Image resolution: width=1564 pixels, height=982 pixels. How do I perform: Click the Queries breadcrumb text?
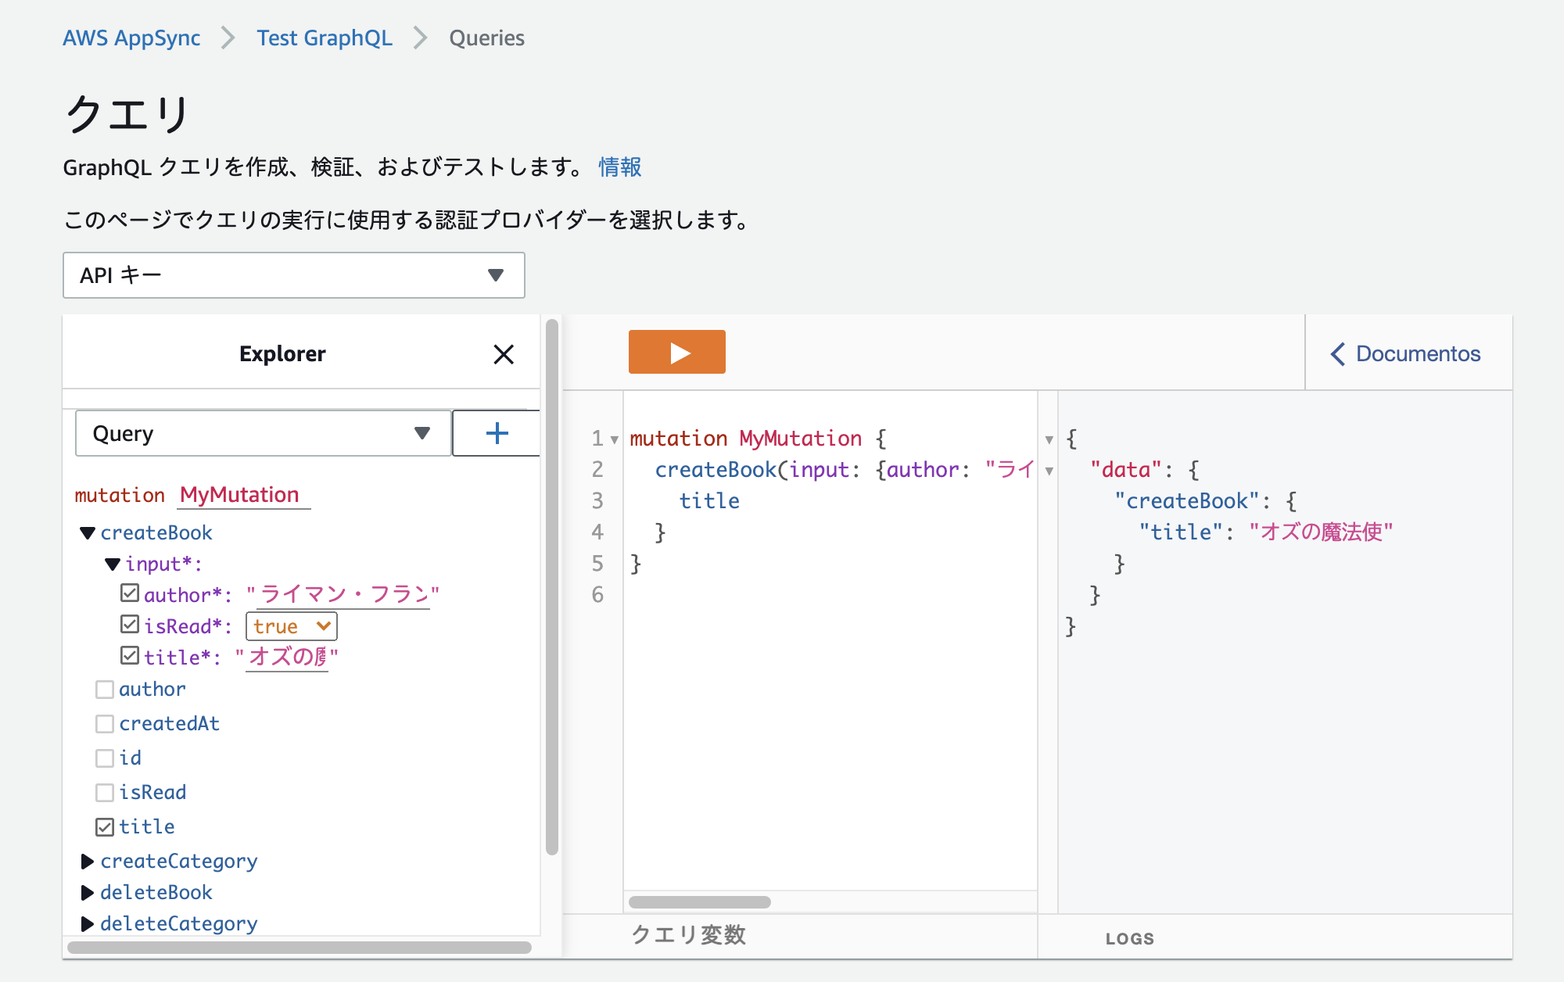[x=486, y=38]
